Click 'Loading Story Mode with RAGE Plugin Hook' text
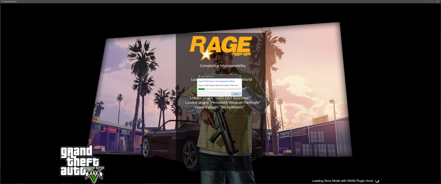The height and width of the screenshot is (184, 441). tap(343, 181)
